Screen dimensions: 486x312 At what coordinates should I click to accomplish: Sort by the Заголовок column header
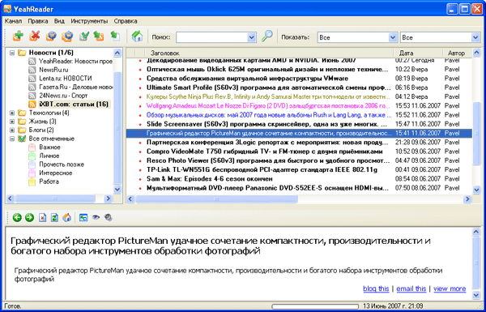[x=269, y=53]
